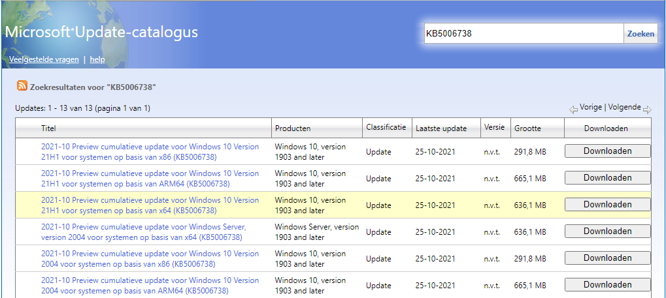Click 665,1 MB size in Version 2004 ARM64 row
This screenshot has width=666, height=298.
tap(530, 285)
